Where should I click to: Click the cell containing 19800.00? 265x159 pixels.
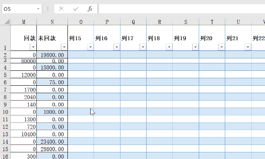click(x=52, y=55)
